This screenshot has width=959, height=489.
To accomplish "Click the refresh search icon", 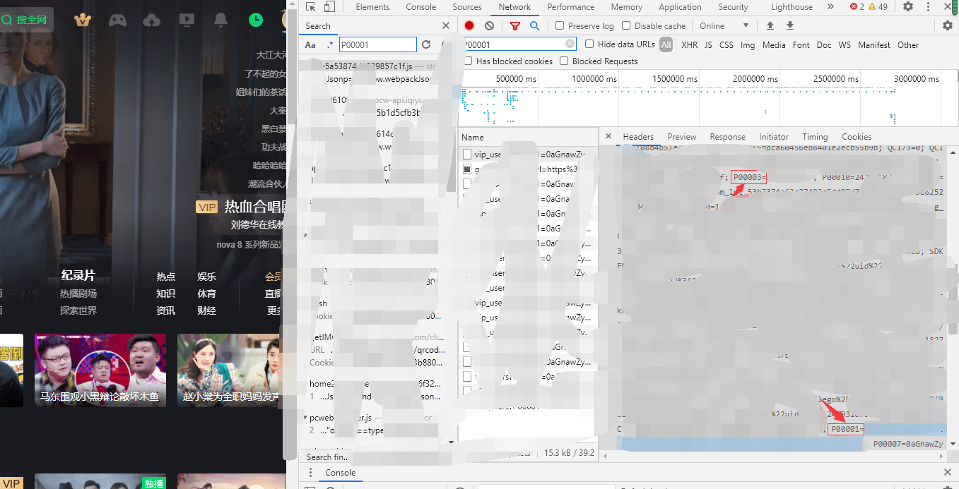I will [x=426, y=44].
